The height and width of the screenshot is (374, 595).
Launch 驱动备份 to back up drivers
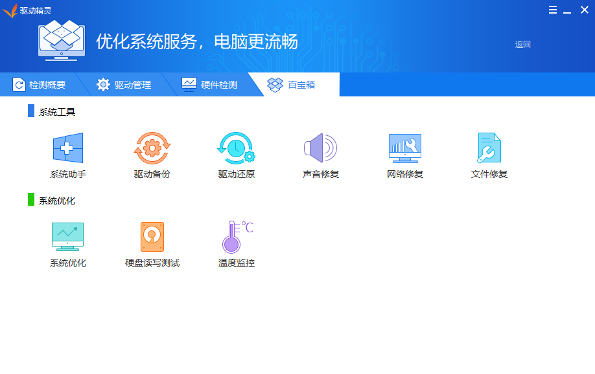click(x=152, y=153)
